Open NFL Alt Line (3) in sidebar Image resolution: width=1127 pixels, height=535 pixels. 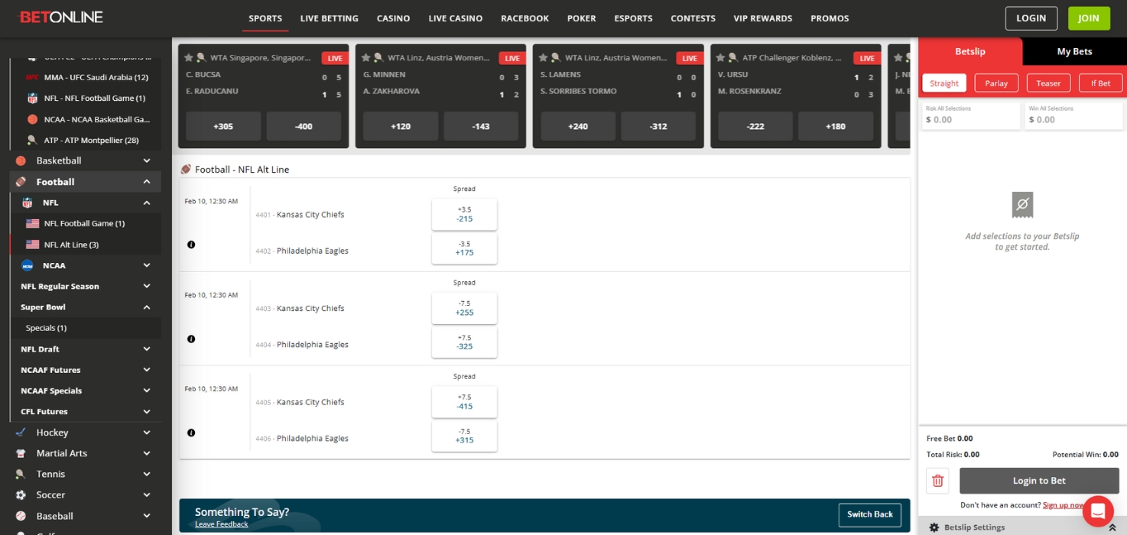click(x=71, y=245)
